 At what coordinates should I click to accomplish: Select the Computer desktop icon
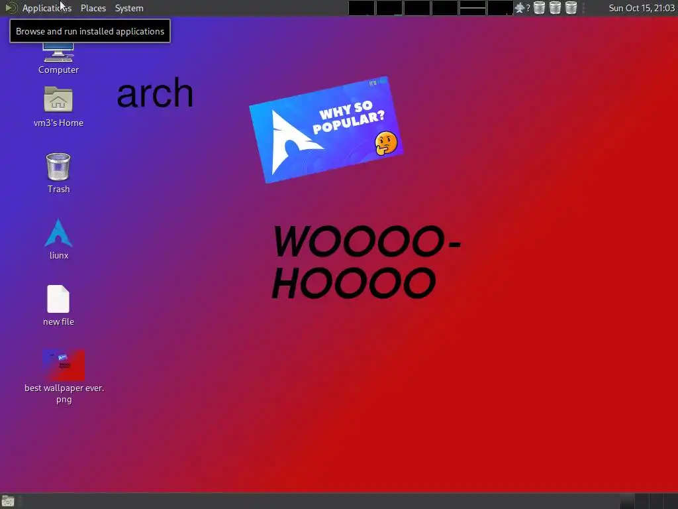point(58,52)
